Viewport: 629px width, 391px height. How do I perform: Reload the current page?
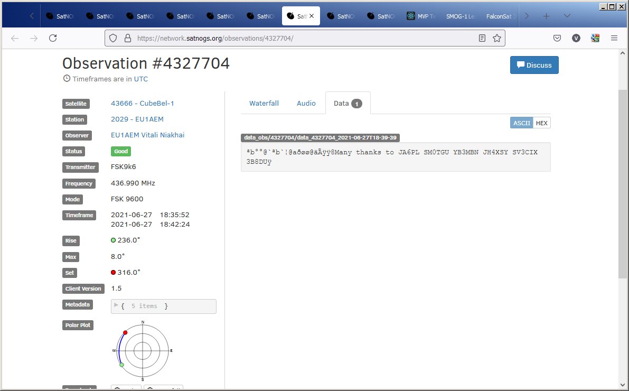pyautogui.click(x=53, y=38)
